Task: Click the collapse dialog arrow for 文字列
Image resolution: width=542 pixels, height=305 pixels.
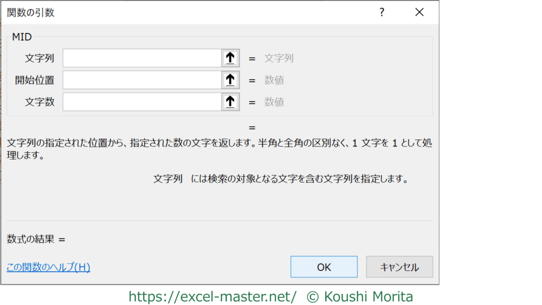Action: tap(230, 58)
